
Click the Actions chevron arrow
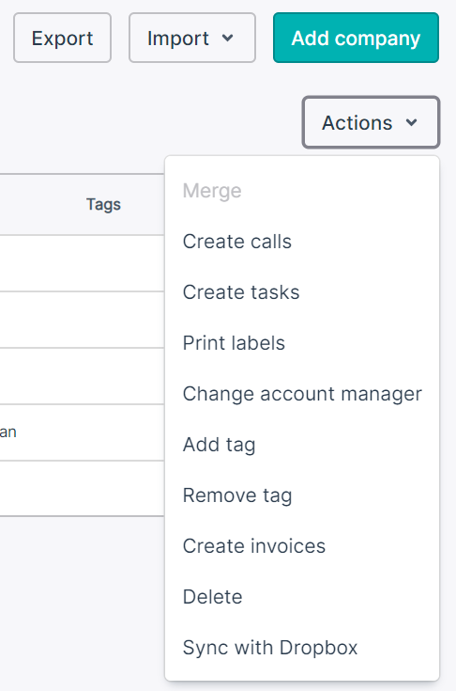[x=411, y=122]
